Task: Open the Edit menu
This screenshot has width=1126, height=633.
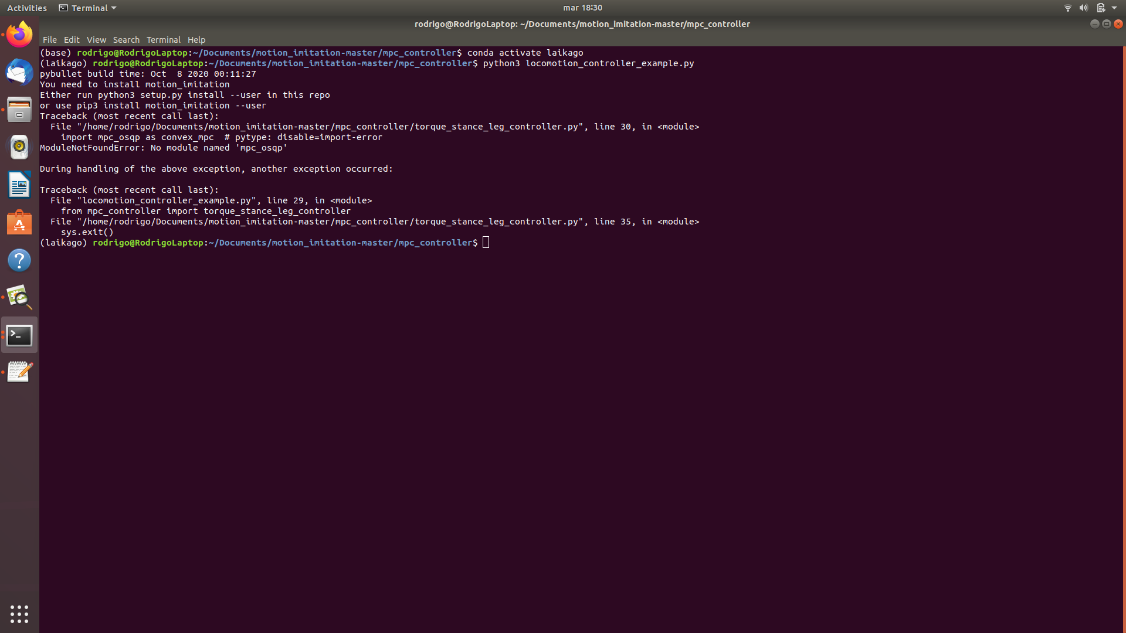Action: [72, 39]
